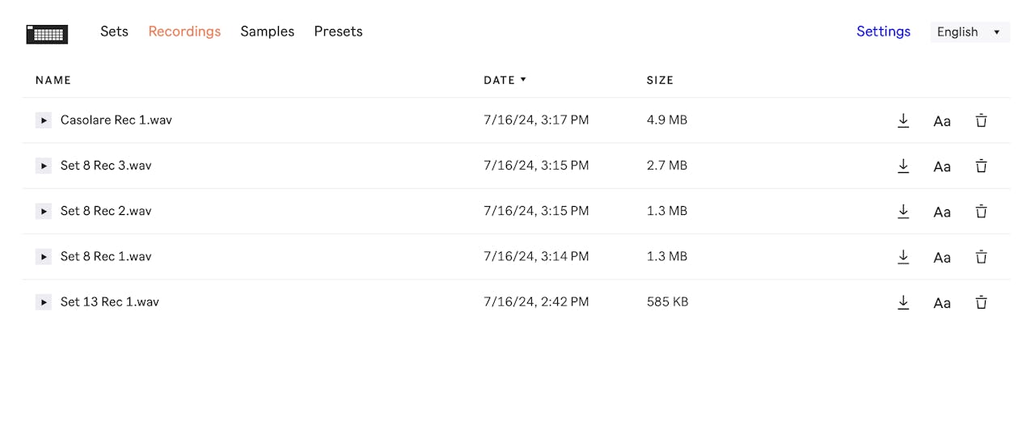
Task: Play Casolare Rec 1.wav recording
Action: (44, 120)
